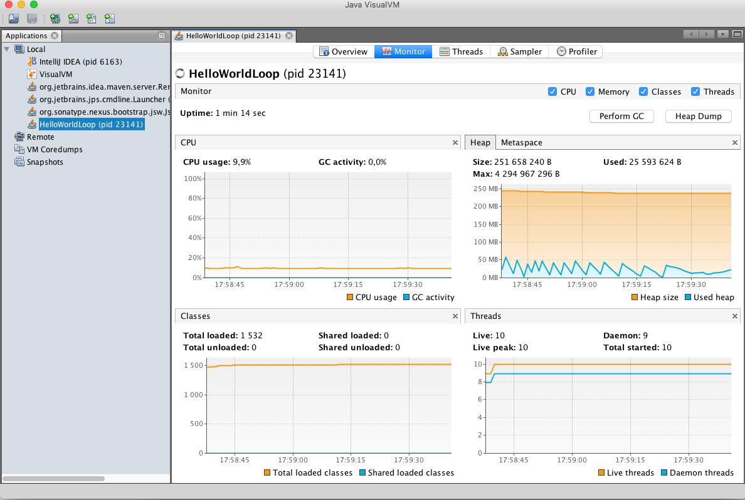Open the documents list dropdown arrow
The width and height of the screenshot is (745, 500).
tap(722, 34)
